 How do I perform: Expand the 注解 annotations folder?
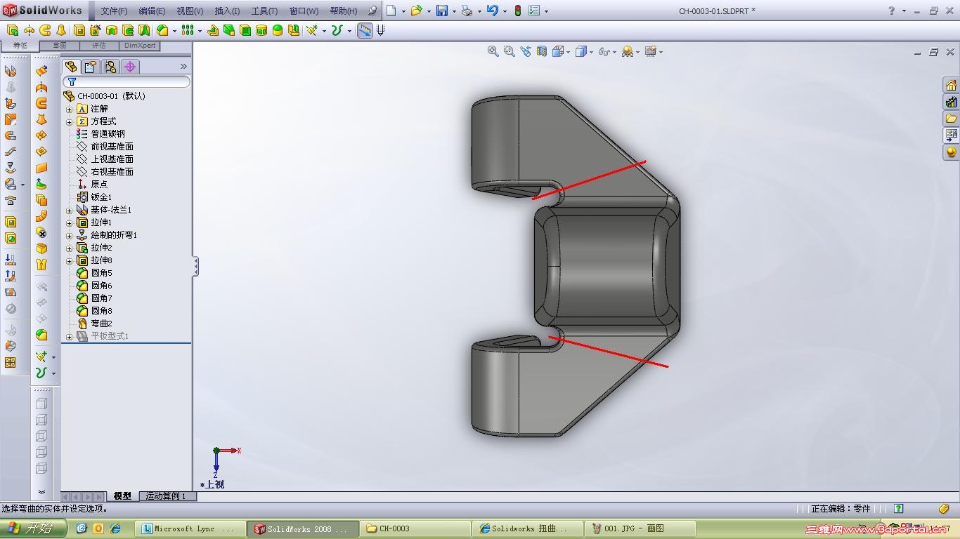click(70, 109)
